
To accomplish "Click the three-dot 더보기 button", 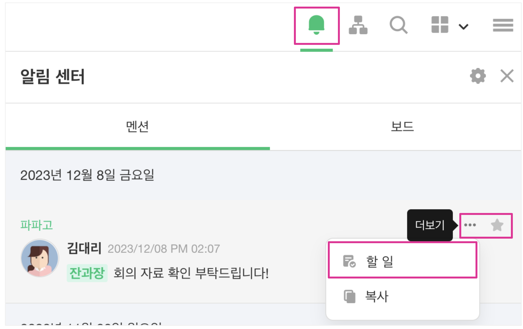I will point(470,225).
